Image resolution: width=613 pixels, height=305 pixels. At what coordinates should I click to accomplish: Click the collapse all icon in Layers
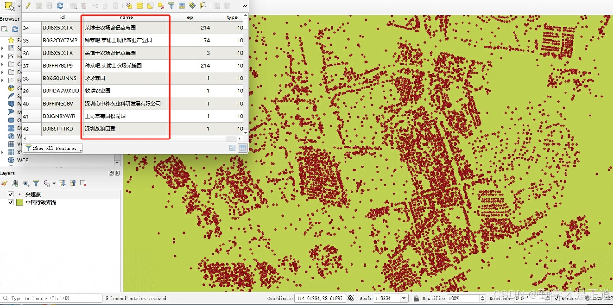(x=73, y=183)
